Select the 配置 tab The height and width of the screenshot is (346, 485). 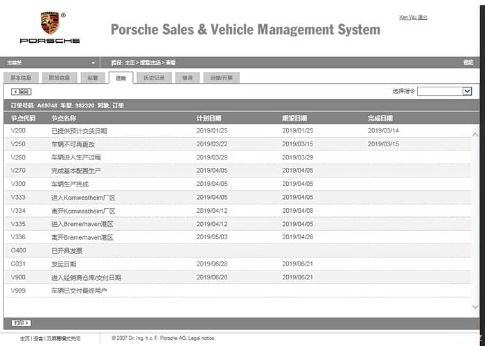click(x=93, y=78)
